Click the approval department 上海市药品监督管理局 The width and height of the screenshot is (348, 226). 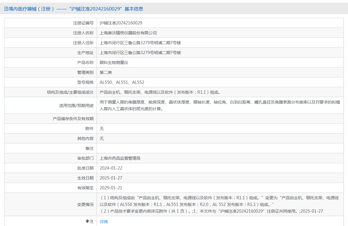tap(120, 158)
